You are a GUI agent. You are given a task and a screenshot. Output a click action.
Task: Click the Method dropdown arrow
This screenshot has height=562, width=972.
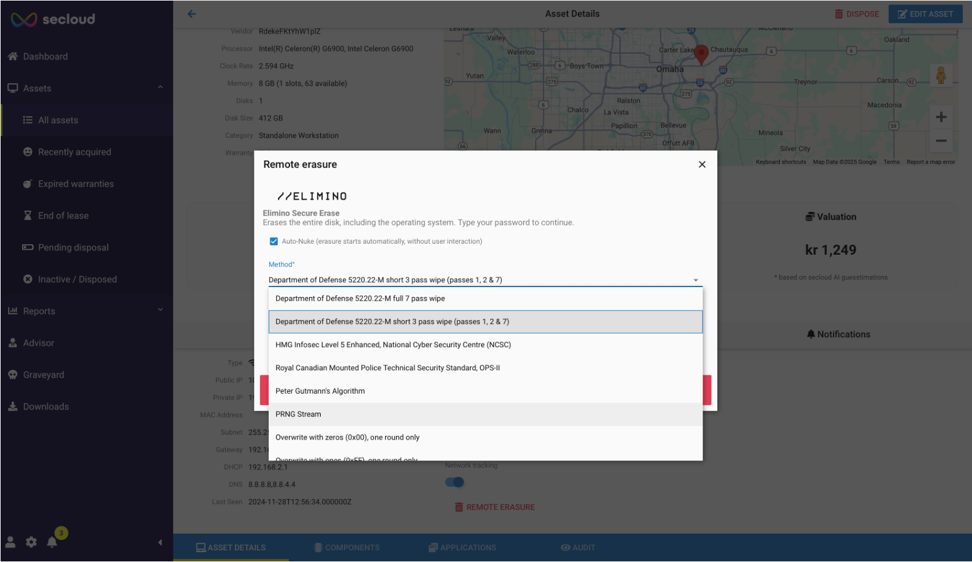695,280
